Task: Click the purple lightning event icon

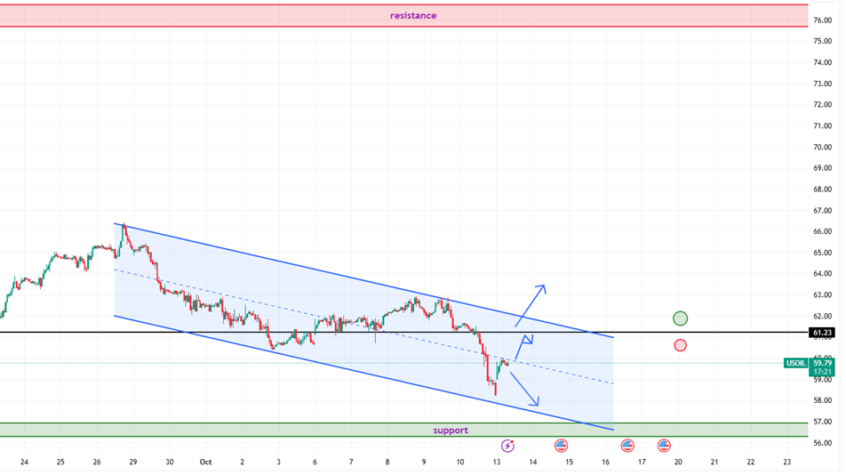Action: pyautogui.click(x=508, y=445)
